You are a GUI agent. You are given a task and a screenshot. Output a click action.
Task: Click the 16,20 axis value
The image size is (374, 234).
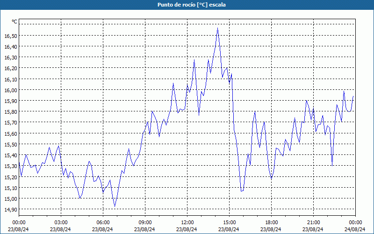click(x=11, y=68)
